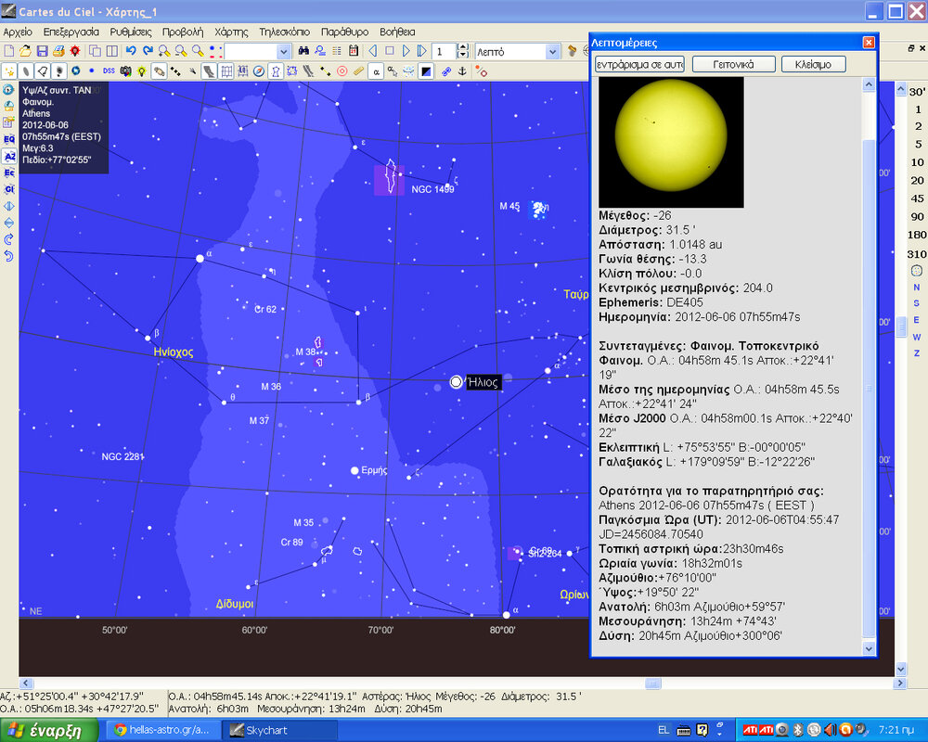Increase the time step spinner value
Screen dimensions: 928x742
coord(462,47)
